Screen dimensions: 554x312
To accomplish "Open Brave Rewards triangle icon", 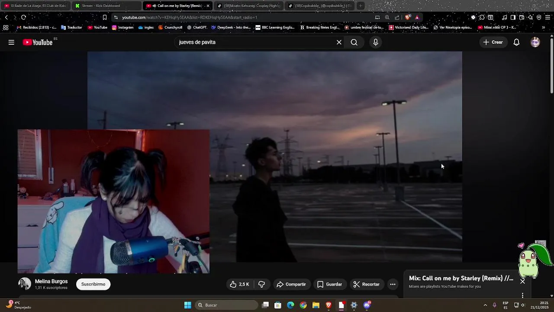I will click(x=417, y=17).
